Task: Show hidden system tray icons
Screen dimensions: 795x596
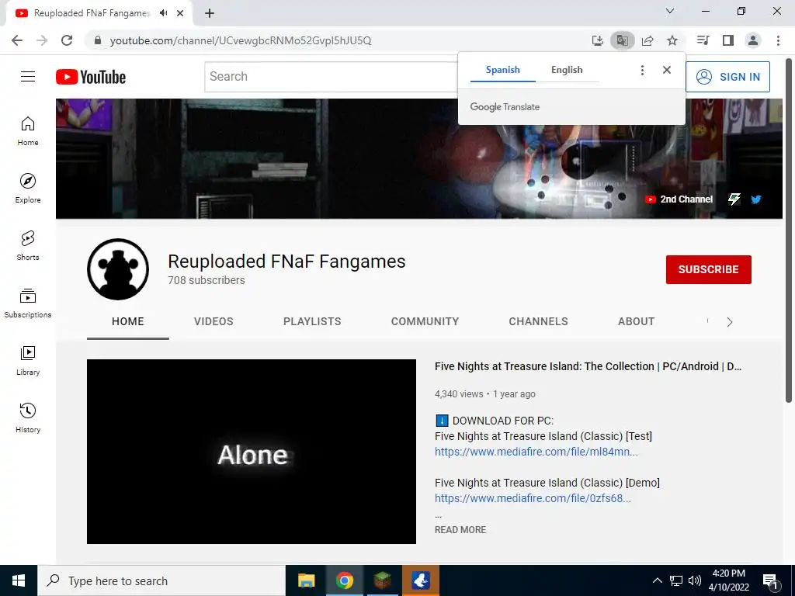Action: (657, 580)
